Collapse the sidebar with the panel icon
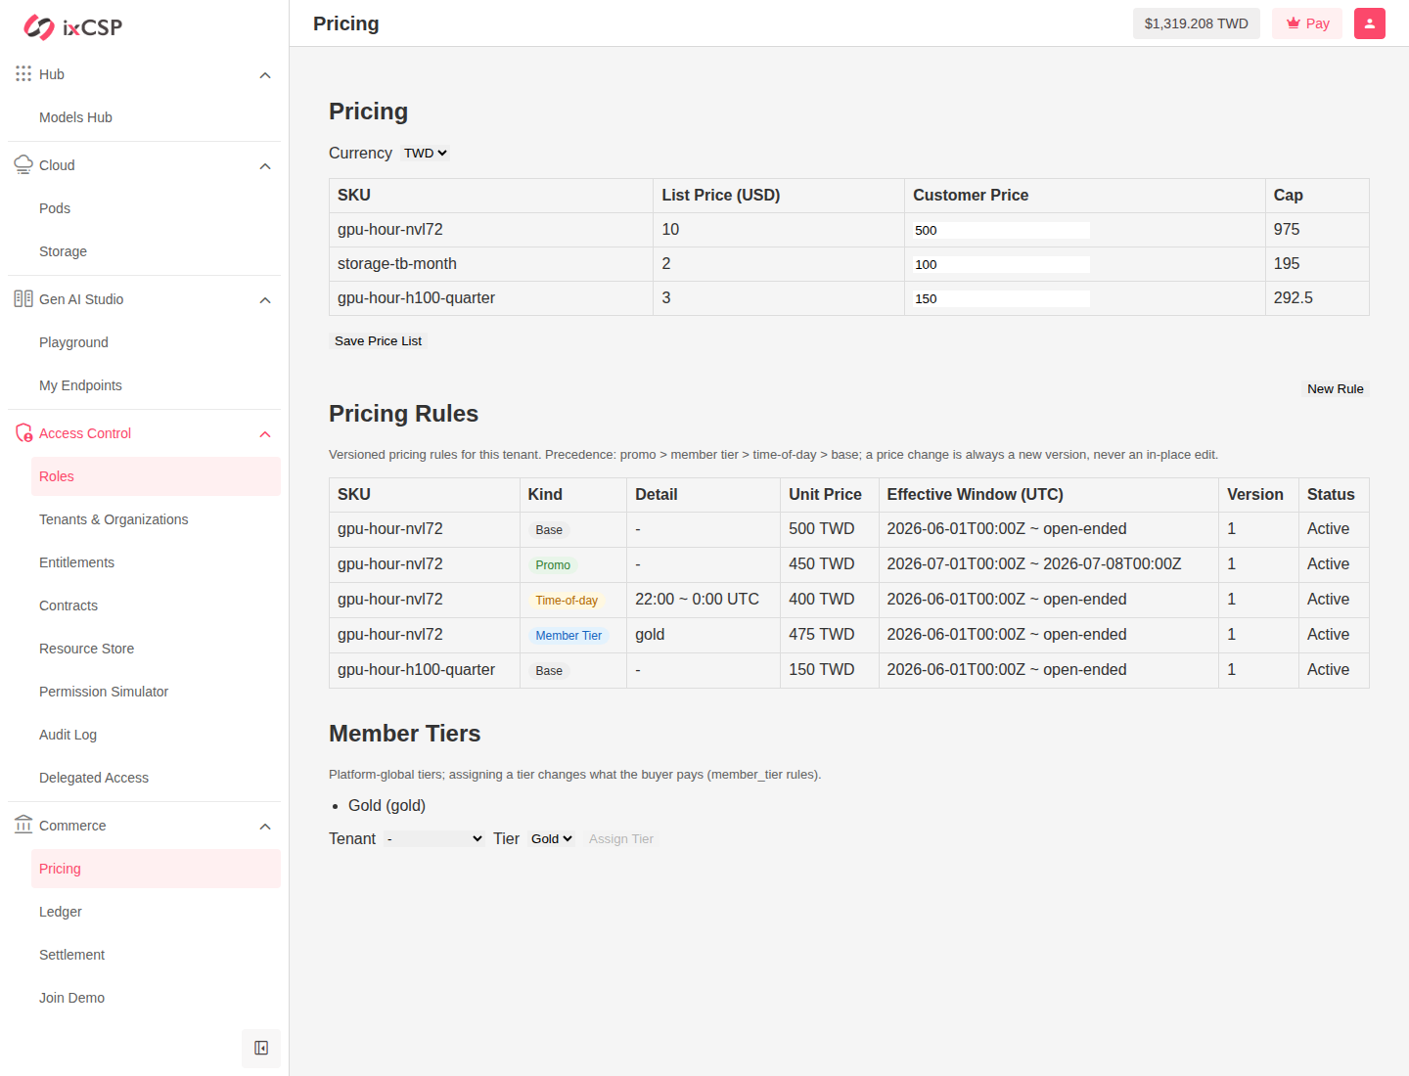The image size is (1409, 1076). [x=261, y=1049]
